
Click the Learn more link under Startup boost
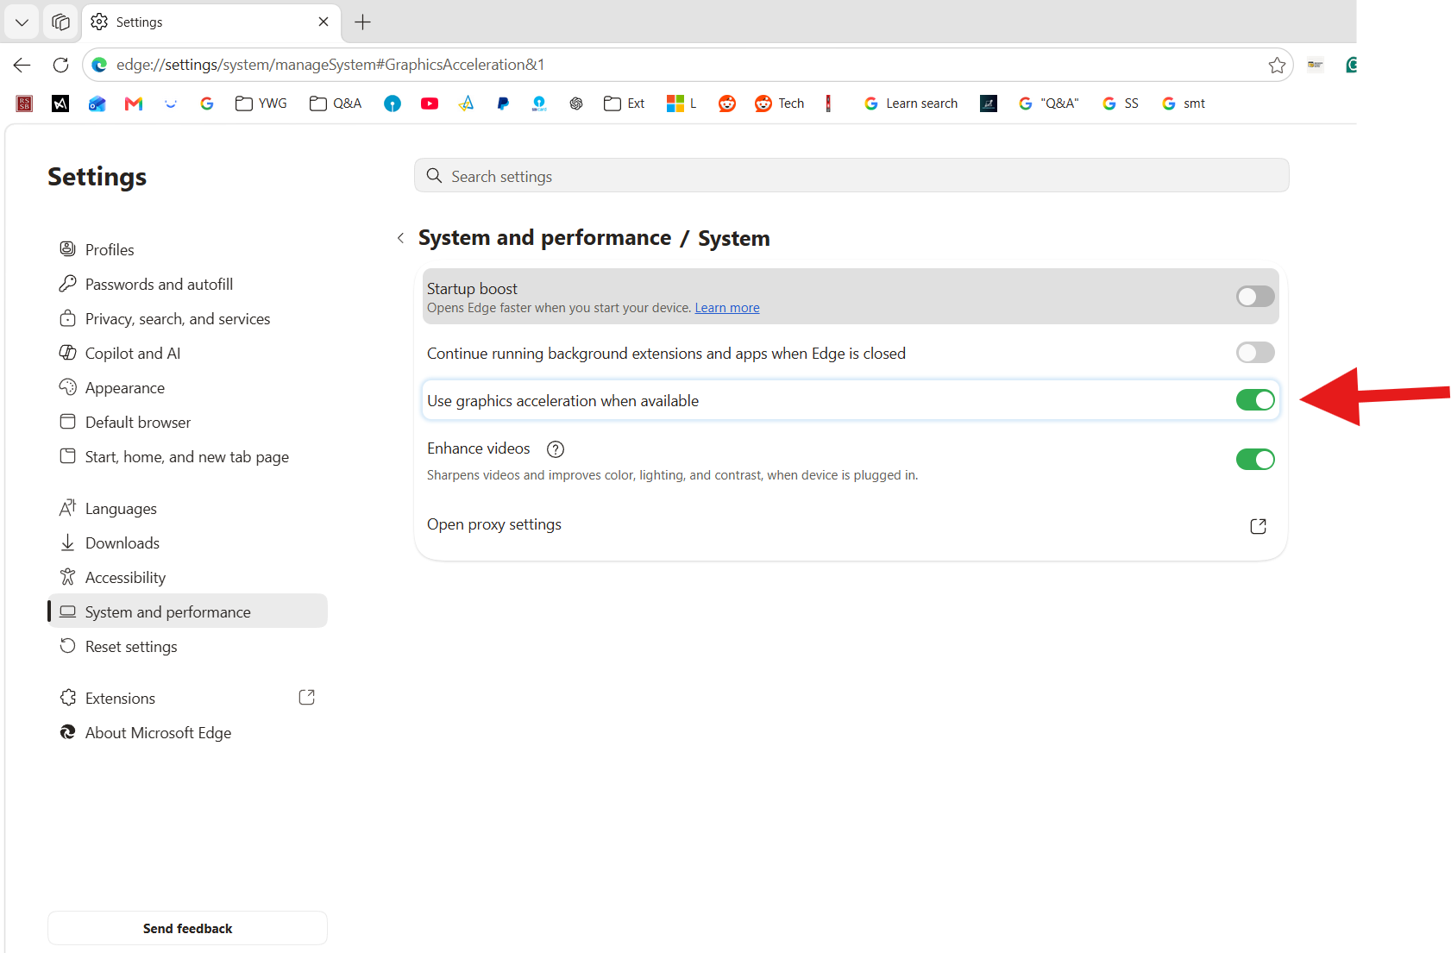click(x=727, y=308)
